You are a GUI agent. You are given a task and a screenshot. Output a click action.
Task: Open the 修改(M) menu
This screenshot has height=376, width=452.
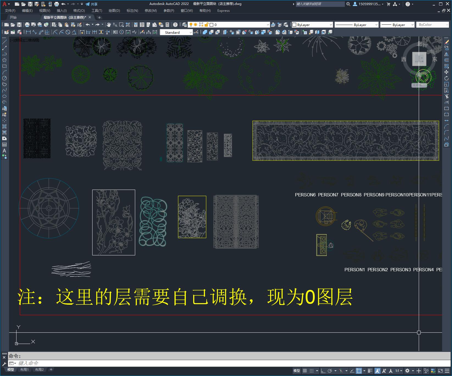[x=151, y=10]
